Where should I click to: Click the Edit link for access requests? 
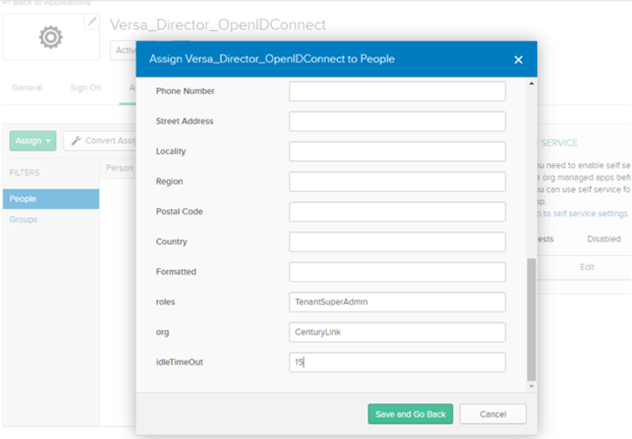pos(588,267)
